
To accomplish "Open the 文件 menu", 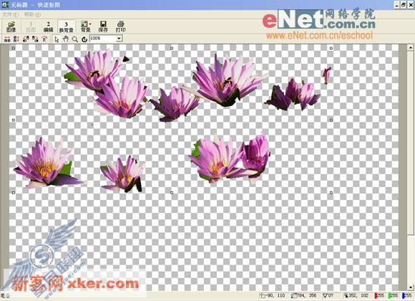I will pos(11,14).
